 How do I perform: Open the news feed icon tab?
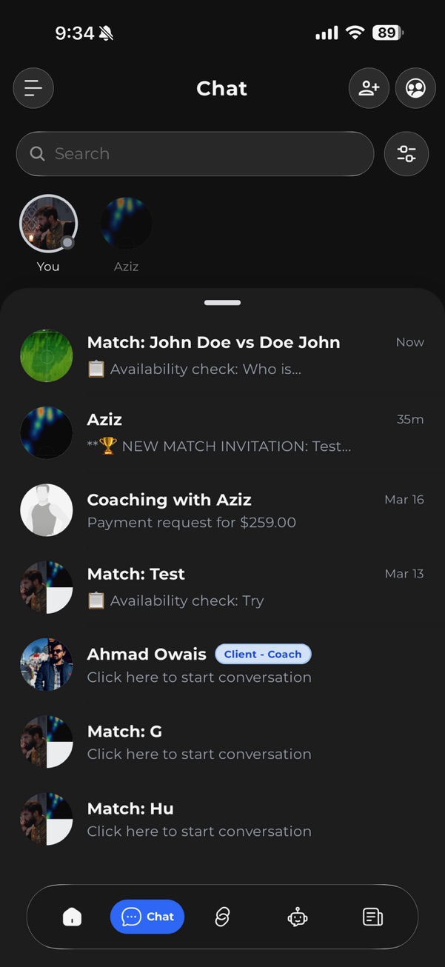[372, 917]
